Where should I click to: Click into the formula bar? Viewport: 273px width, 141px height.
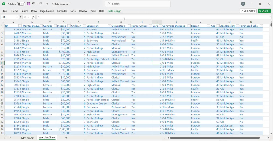[x=152, y=17]
